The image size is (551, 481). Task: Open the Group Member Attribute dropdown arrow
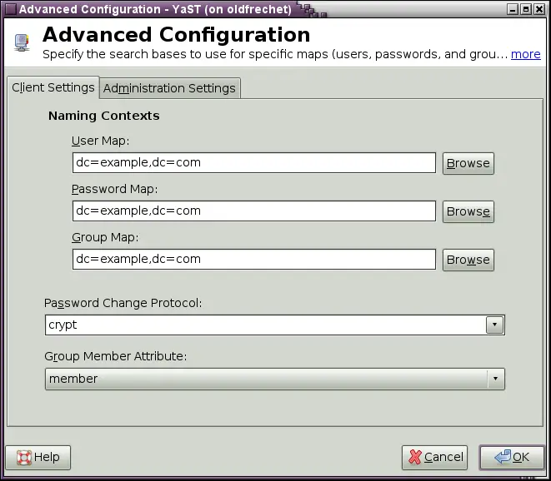[495, 379]
